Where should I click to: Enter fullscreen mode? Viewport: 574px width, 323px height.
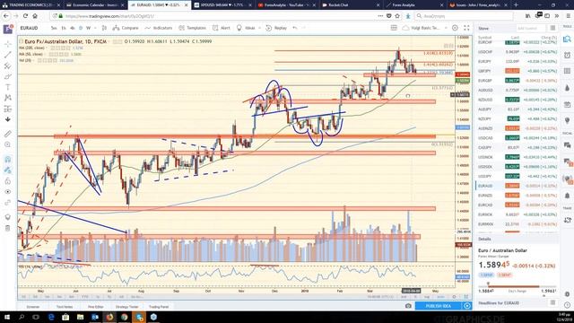coord(466,28)
